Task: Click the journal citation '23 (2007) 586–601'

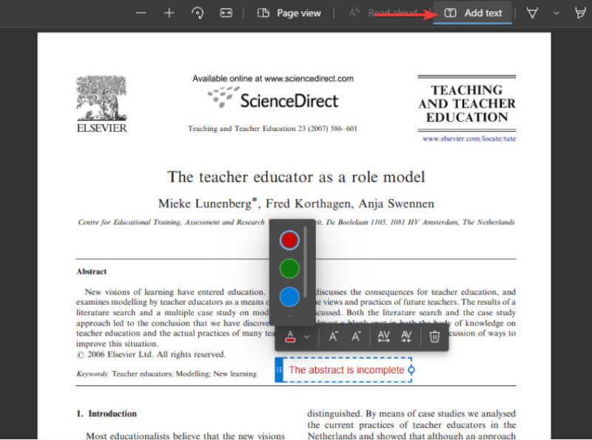Action: tap(327, 129)
